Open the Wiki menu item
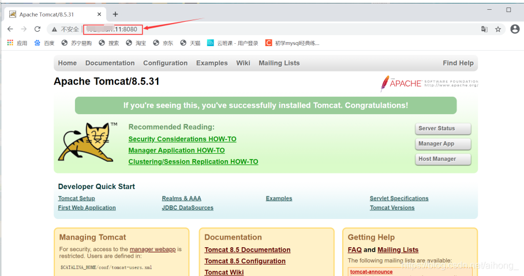 click(x=243, y=63)
